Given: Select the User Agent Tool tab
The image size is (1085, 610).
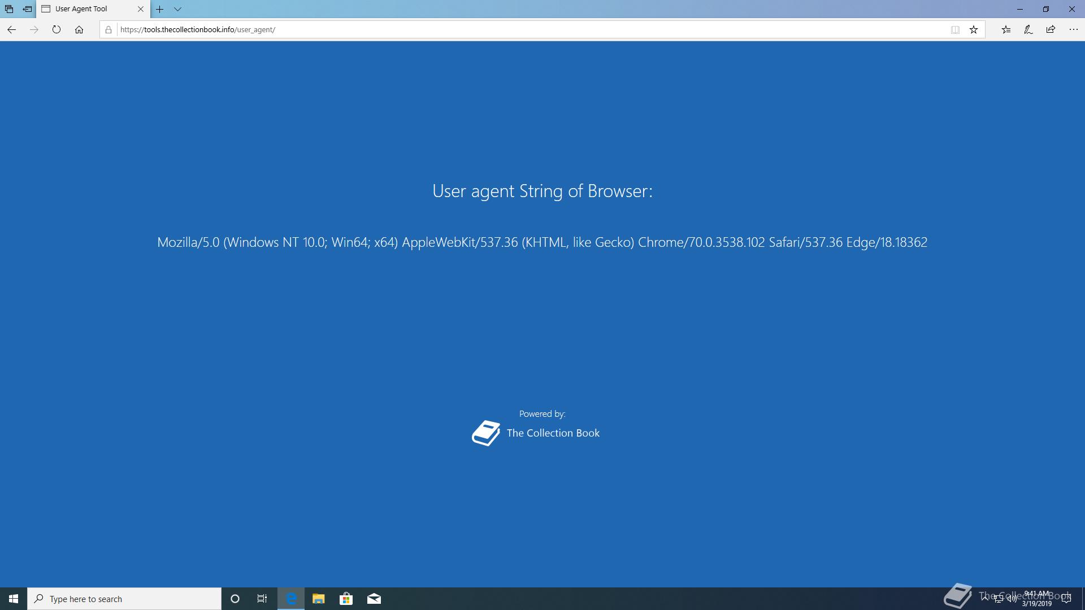Looking at the screenshot, I should [x=85, y=9].
